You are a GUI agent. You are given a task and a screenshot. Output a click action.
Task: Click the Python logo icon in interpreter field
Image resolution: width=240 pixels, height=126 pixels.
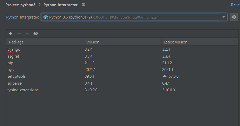(46, 17)
